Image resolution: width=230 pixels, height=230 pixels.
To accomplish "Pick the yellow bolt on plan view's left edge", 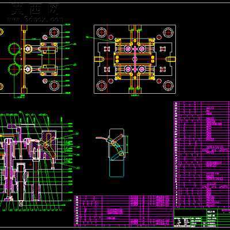I will coord(98,59).
